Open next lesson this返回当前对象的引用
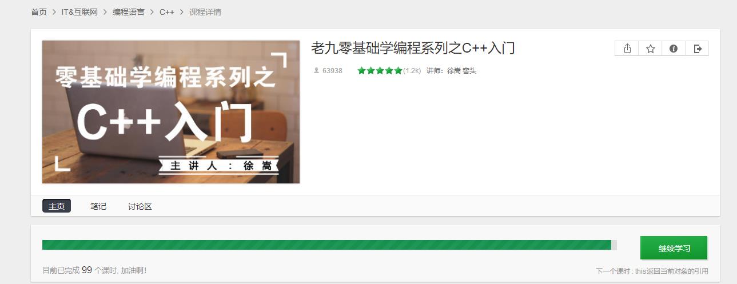The height and width of the screenshot is (284, 737). point(672,271)
